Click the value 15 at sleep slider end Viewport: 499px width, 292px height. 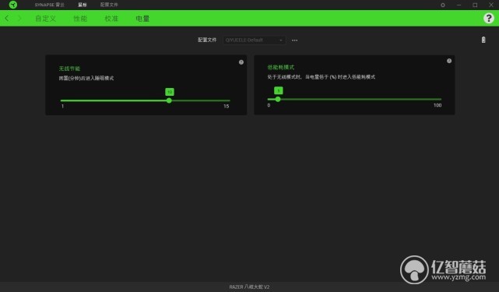coord(227,107)
